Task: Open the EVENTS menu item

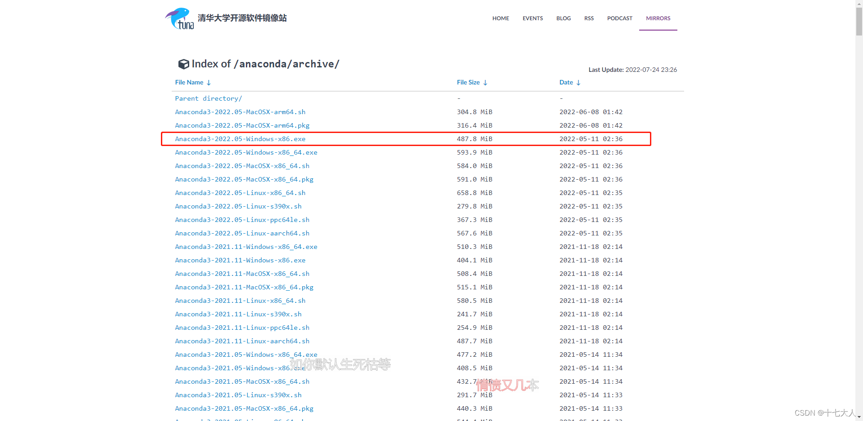Action: [533, 18]
